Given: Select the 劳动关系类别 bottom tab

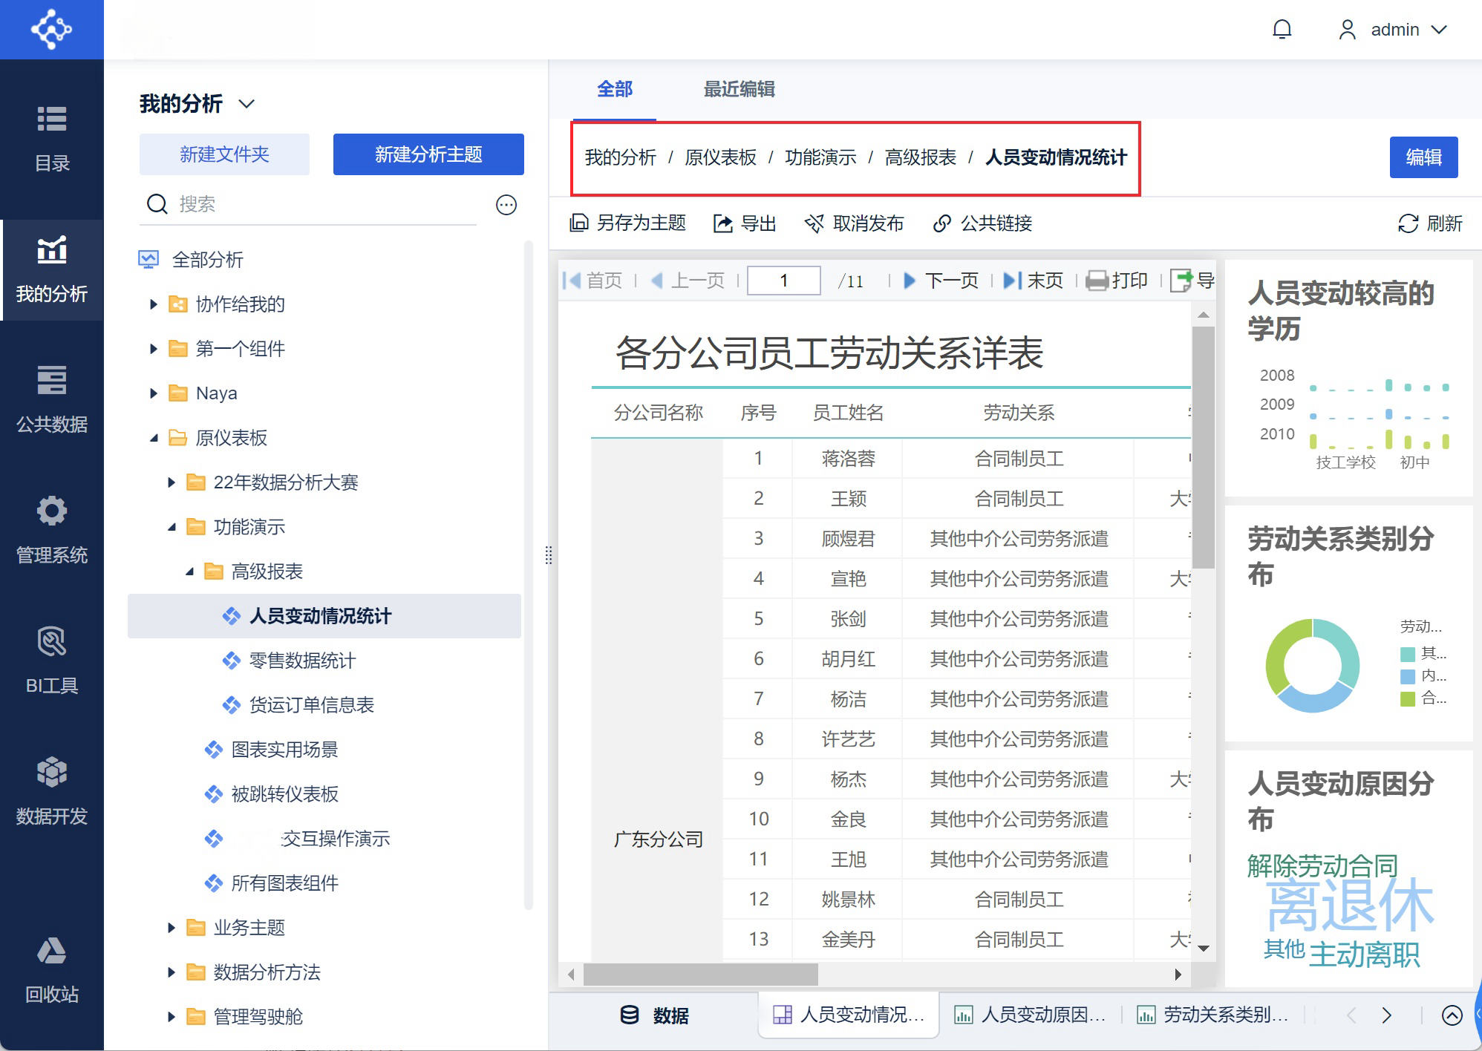Looking at the screenshot, I should click(1212, 1015).
